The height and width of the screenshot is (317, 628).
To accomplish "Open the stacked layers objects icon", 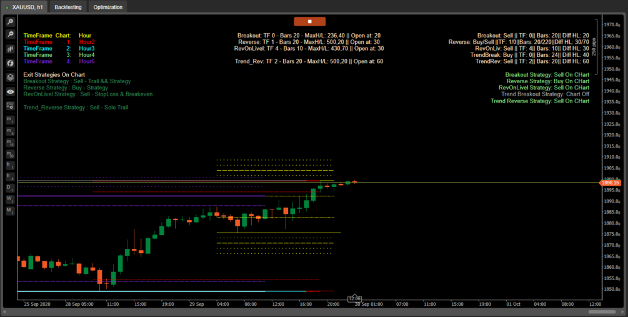I will coord(11,78).
